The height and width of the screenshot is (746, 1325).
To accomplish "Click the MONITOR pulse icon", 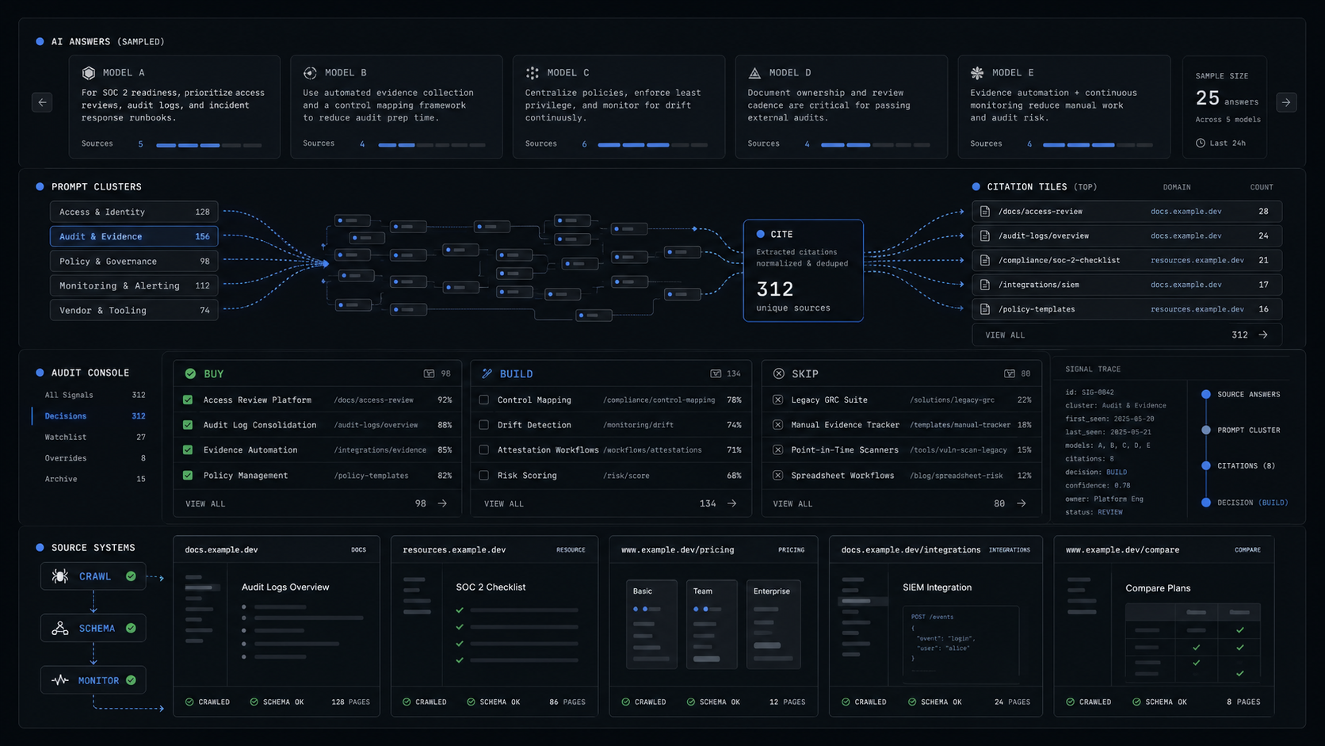I will (x=60, y=680).
